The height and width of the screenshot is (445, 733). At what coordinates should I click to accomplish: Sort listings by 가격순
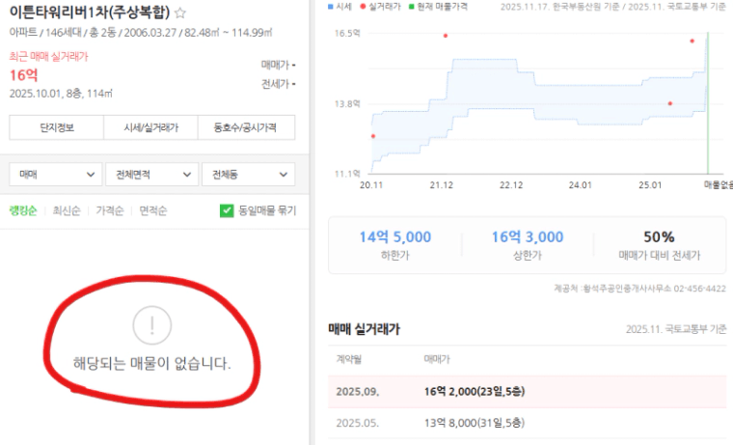(x=110, y=210)
